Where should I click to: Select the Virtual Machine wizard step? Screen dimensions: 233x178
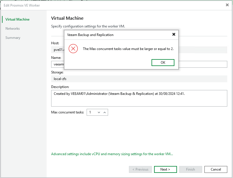[x=17, y=19]
